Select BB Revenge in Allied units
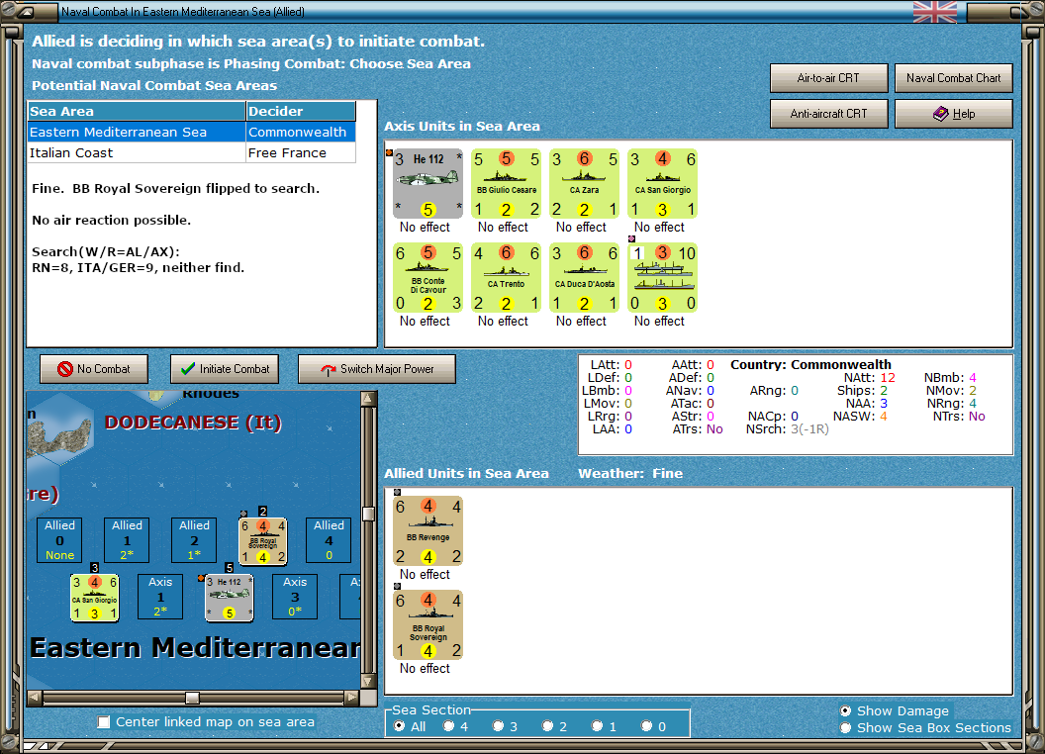The width and height of the screenshot is (1045, 754). pos(427,530)
